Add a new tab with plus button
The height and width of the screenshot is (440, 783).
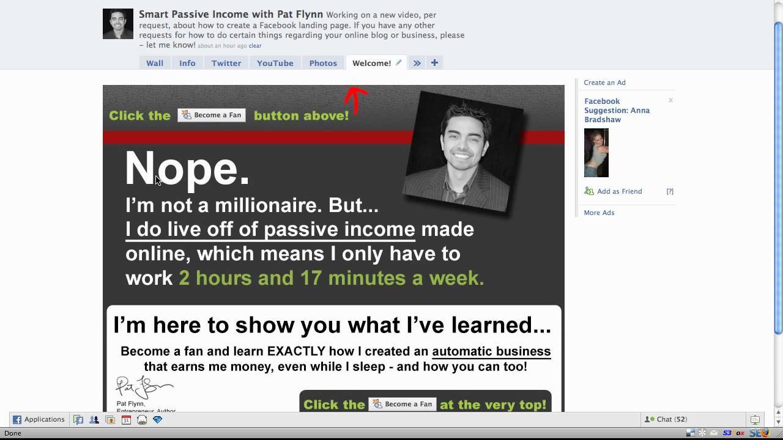pyautogui.click(x=434, y=62)
